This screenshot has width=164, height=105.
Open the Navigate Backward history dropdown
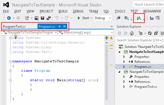pyautogui.click(x=14, y=18)
